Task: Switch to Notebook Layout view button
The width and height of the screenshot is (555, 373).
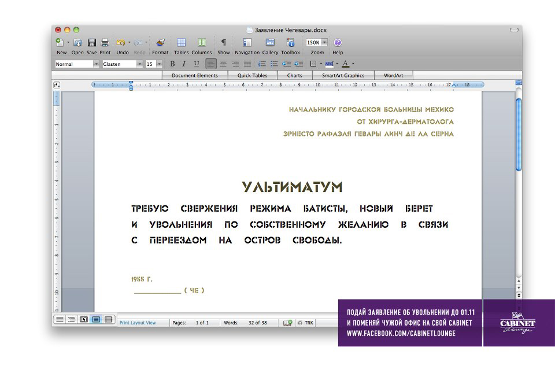Action: tap(108, 320)
